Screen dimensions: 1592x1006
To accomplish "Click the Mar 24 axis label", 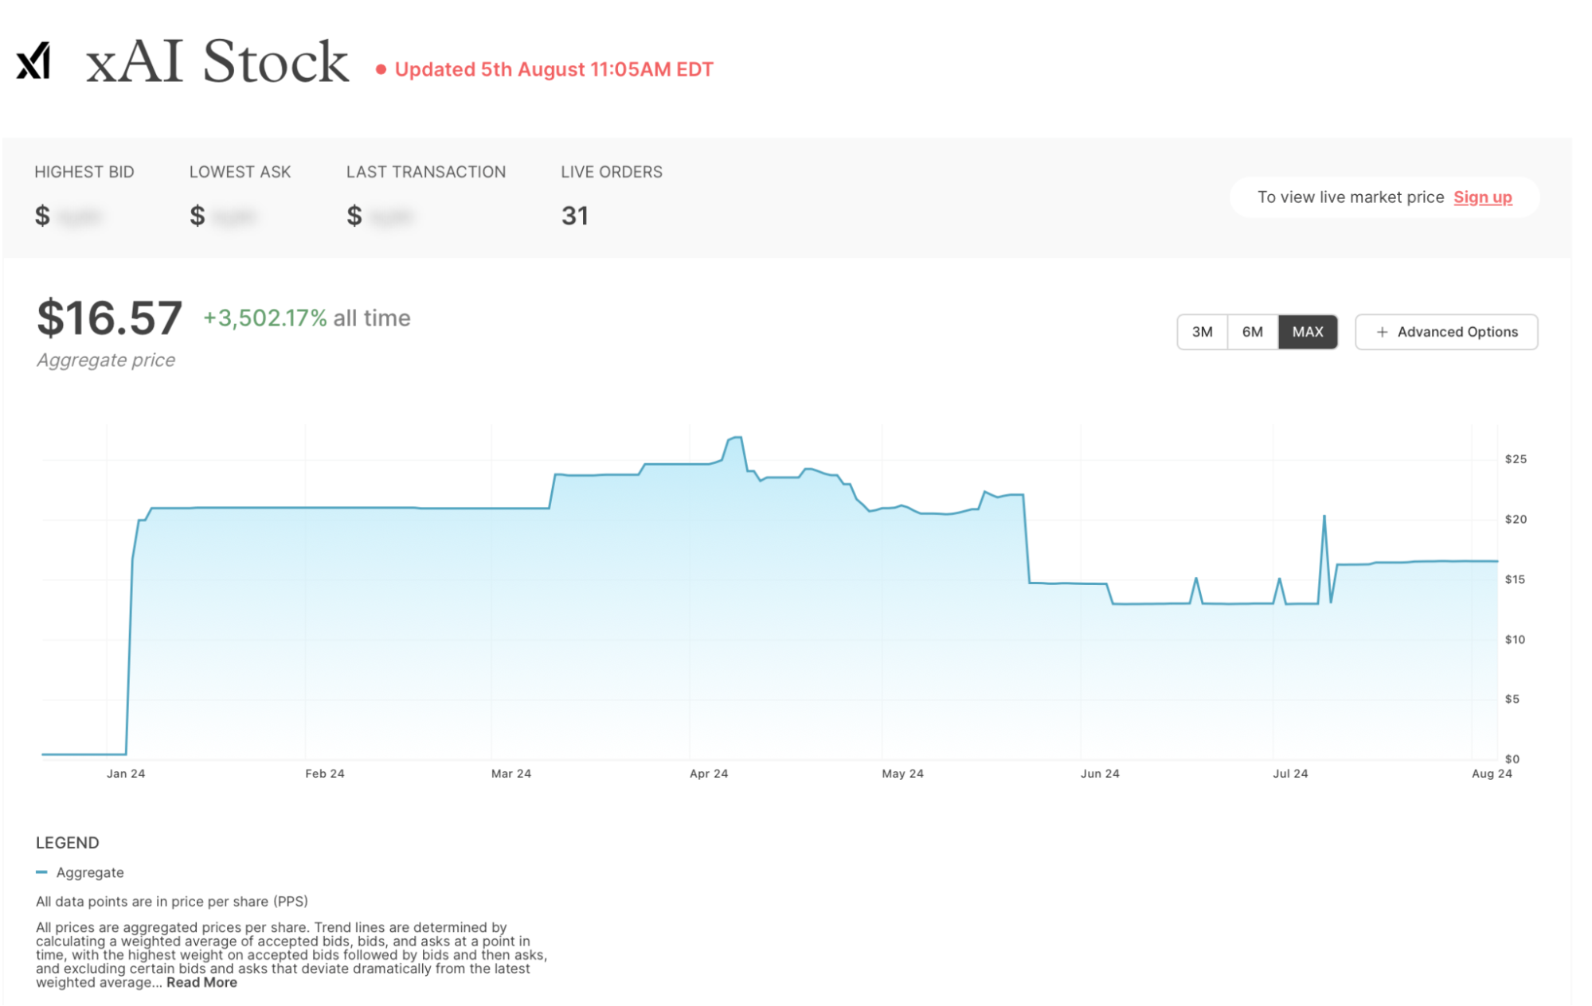I will pyautogui.click(x=511, y=774).
